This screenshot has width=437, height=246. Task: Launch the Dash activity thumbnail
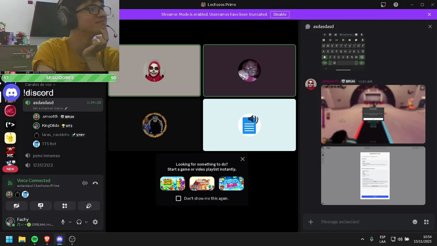point(231,183)
